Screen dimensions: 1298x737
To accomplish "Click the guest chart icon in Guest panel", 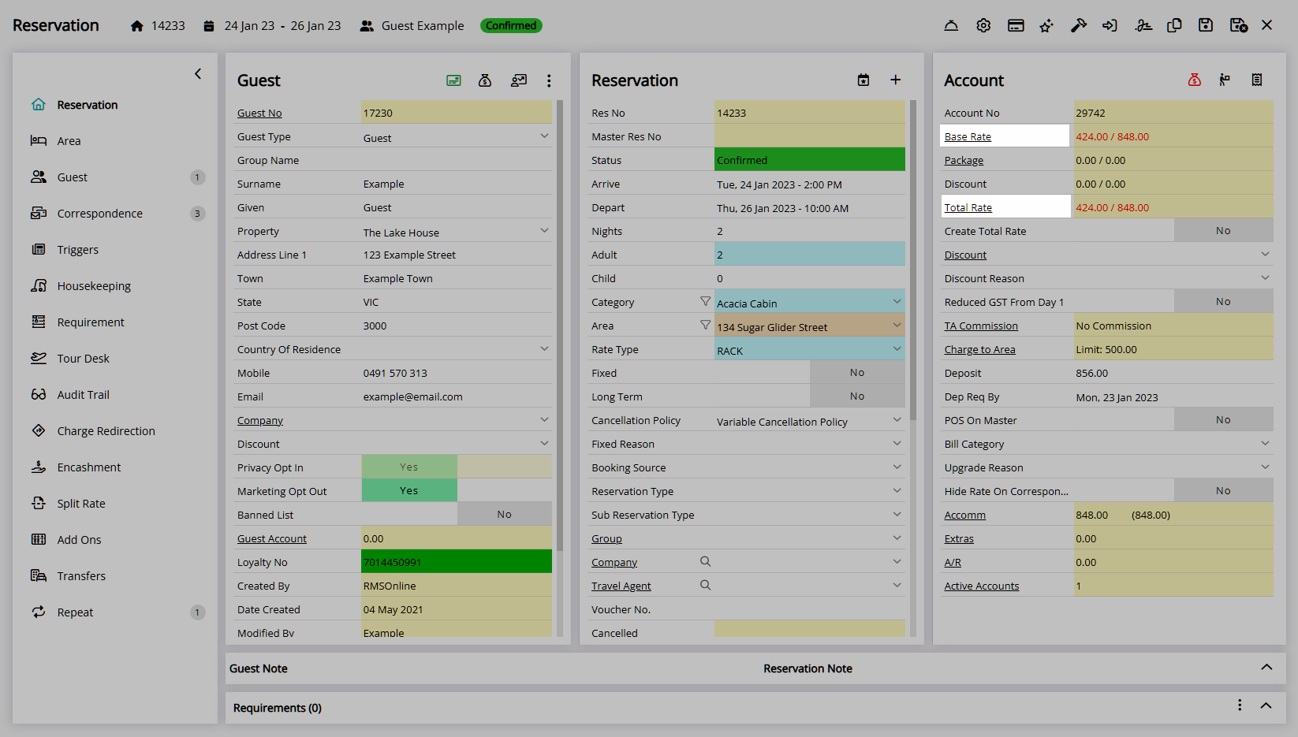I will [518, 80].
